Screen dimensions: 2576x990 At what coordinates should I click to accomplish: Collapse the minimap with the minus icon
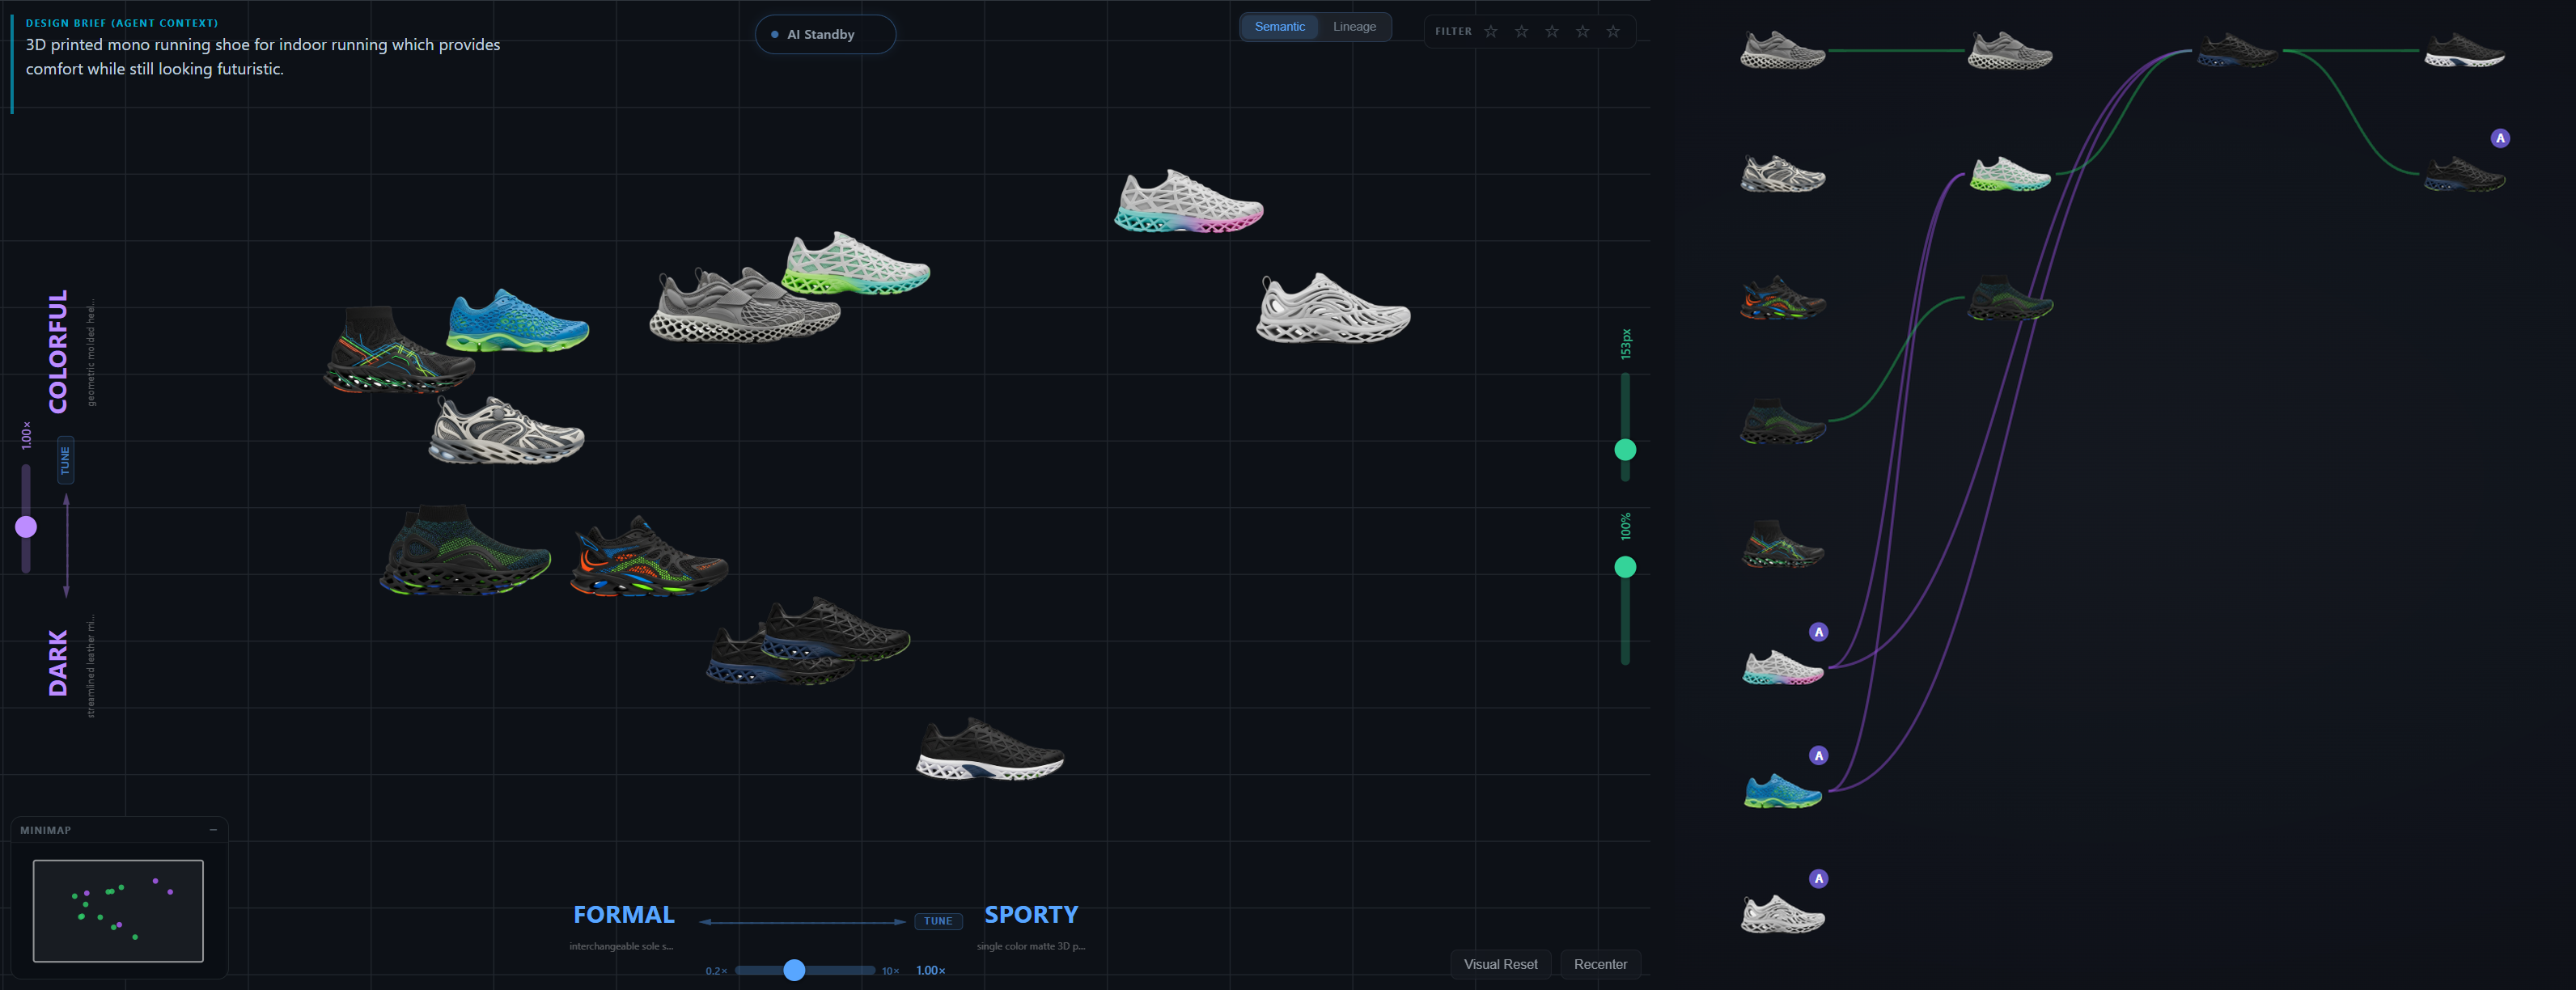(213, 830)
